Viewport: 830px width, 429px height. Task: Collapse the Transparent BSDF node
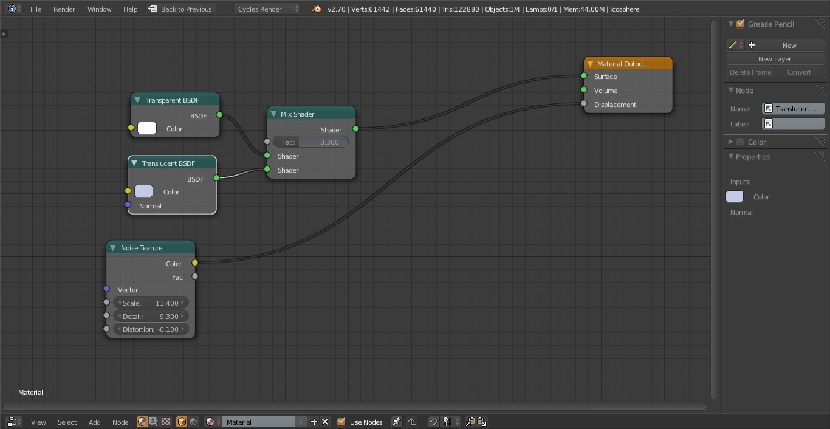point(138,100)
